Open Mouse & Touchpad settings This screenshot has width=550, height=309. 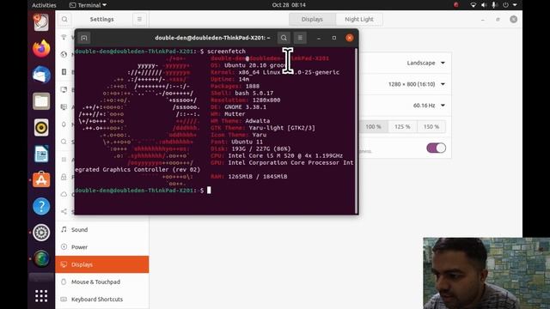point(102,282)
